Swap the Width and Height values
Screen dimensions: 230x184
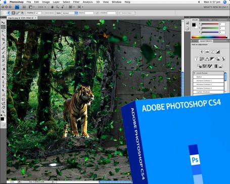coord(97,13)
